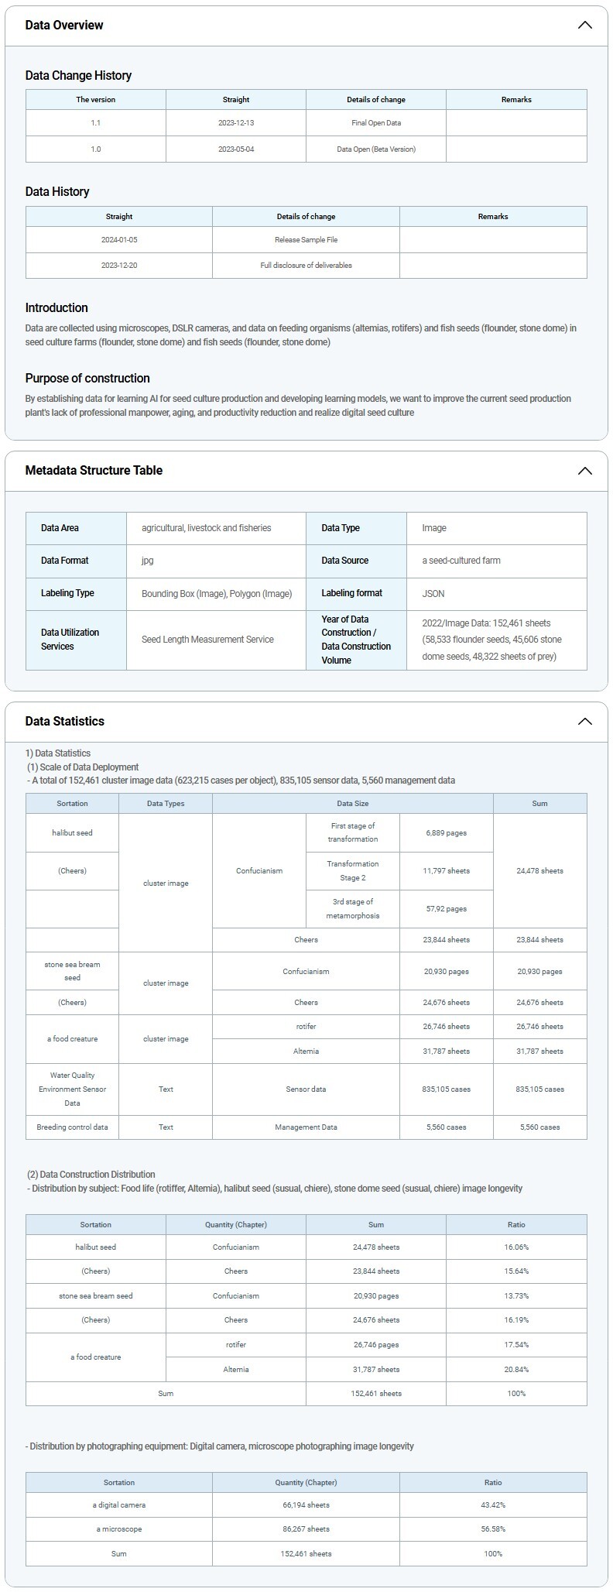This screenshot has width=613, height=1592.
Task: Select the Purpose of construction heading
Action: tap(87, 378)
